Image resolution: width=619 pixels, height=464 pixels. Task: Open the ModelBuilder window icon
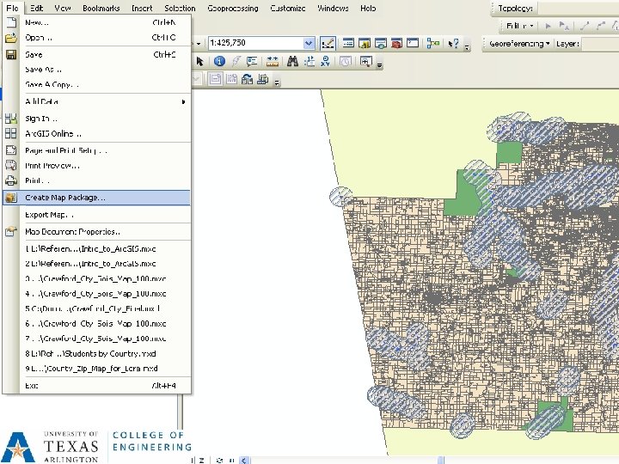click(433, 43)
